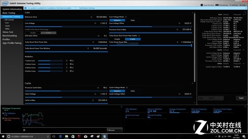Viewport: 248px width, 139px height.
Task: Click the Stop Monitors icon
Action: (x=201, y=5)
